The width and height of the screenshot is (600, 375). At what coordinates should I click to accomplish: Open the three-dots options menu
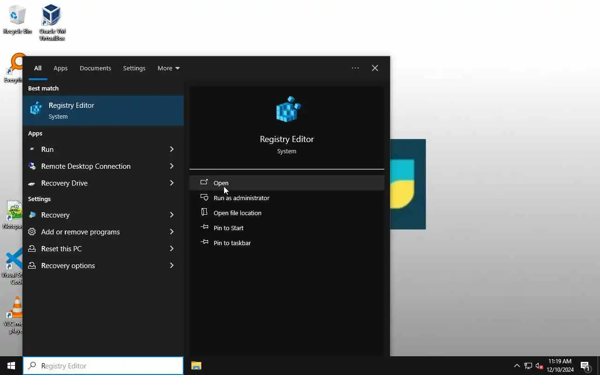pyautogui.click(x=355, y=68)
